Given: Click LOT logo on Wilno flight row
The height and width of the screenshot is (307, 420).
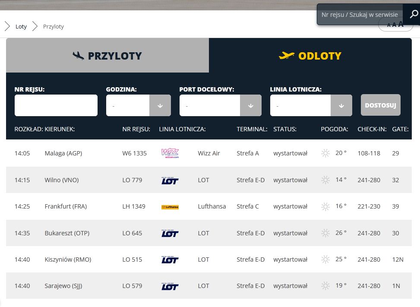Looking at the screenshot, I should pyautogui.click(x=170, y=180).
